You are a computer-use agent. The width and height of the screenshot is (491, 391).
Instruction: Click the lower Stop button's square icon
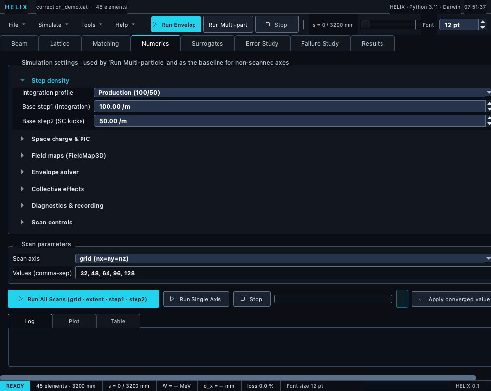pyautogui.click(x=243, y=299)
